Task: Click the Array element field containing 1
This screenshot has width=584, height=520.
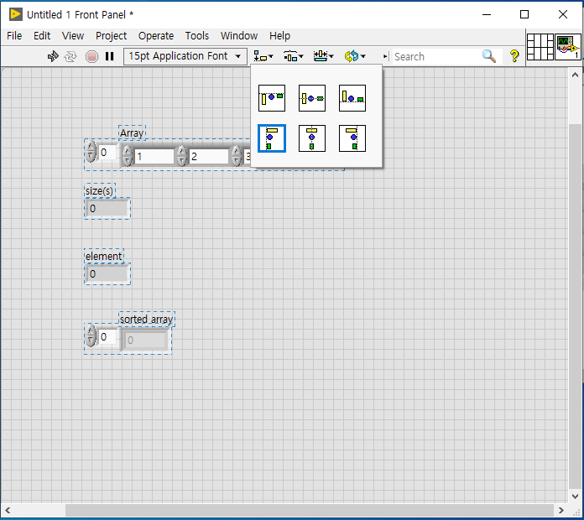Action: (x=154, y=156)
